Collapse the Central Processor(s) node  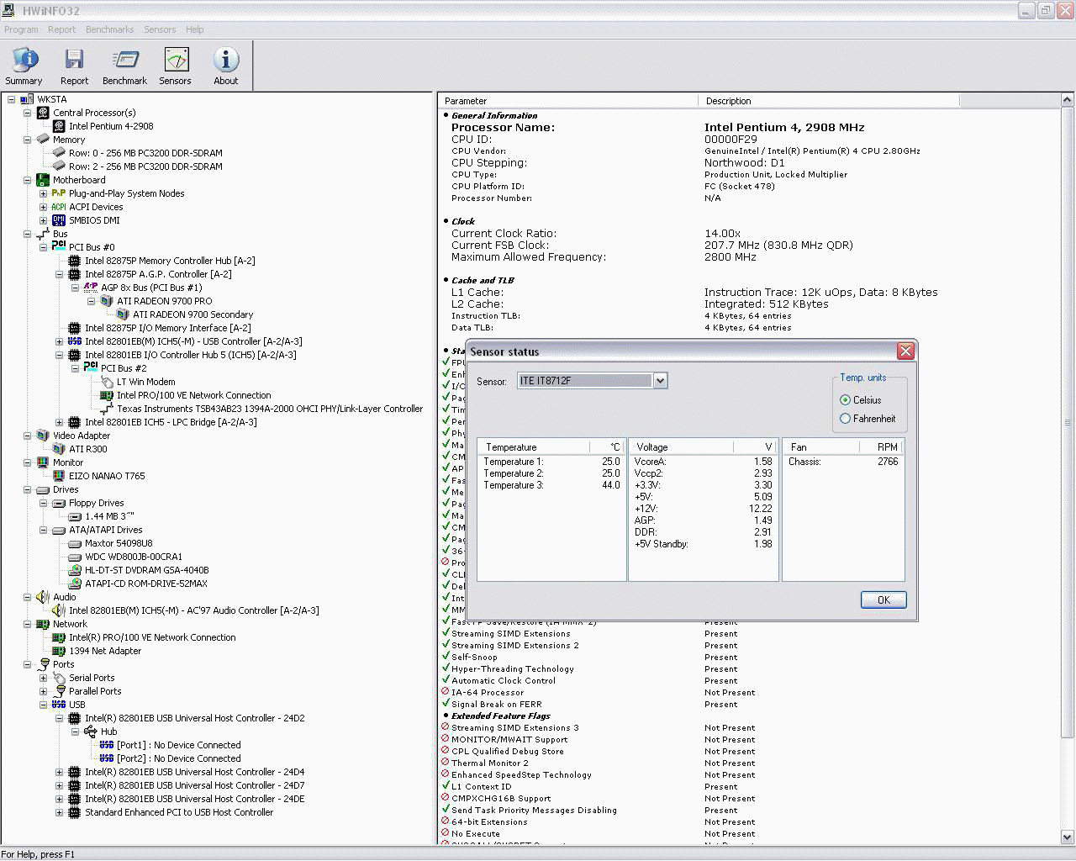(27, 113)
